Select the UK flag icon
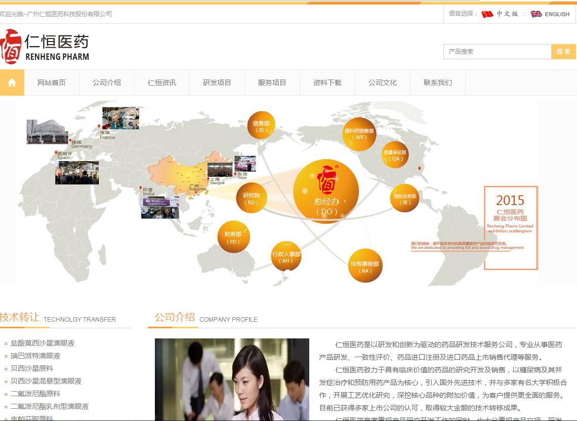The image size is (577, 421). point(536,14)
